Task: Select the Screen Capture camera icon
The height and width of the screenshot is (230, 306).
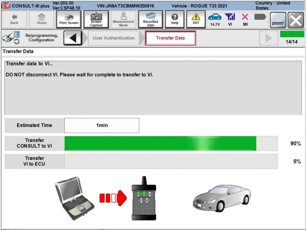Action: [96, 19]
